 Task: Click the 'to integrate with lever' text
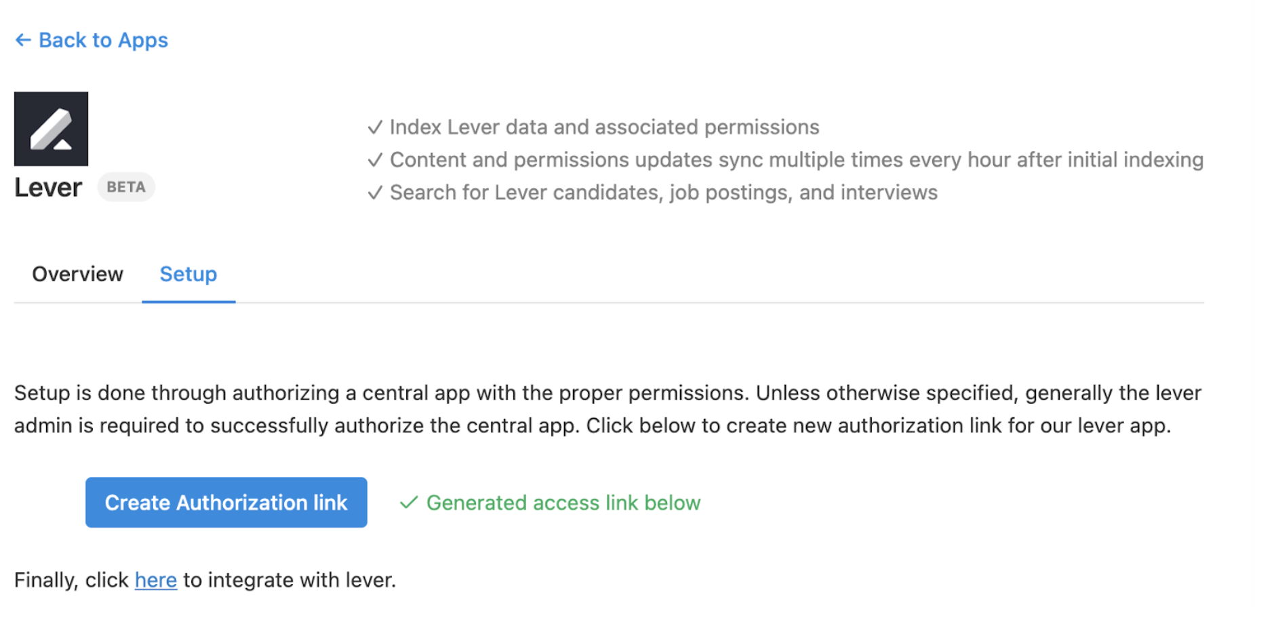tap(290, 580)
